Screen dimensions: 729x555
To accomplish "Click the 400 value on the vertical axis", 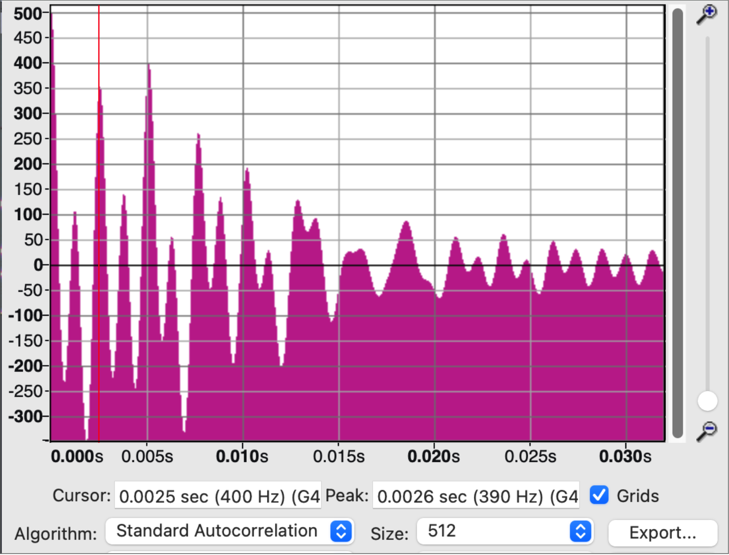I will pos(28,63).
